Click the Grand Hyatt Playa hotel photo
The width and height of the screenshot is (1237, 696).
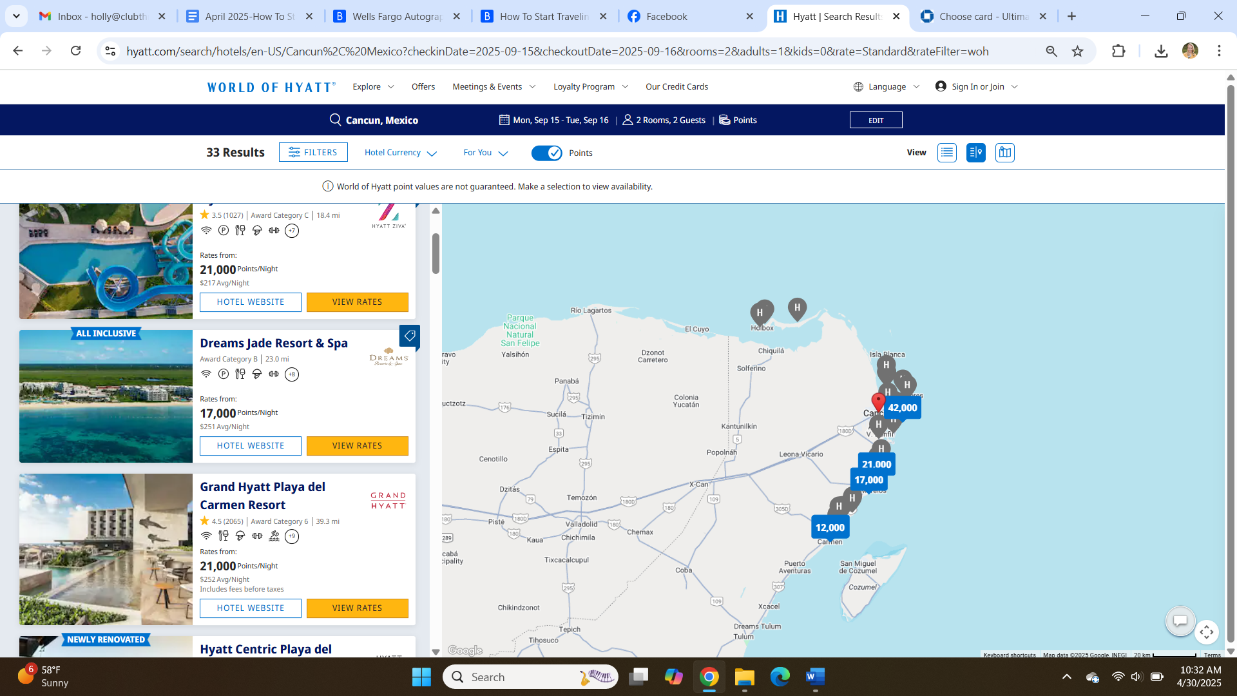[106, 549]
